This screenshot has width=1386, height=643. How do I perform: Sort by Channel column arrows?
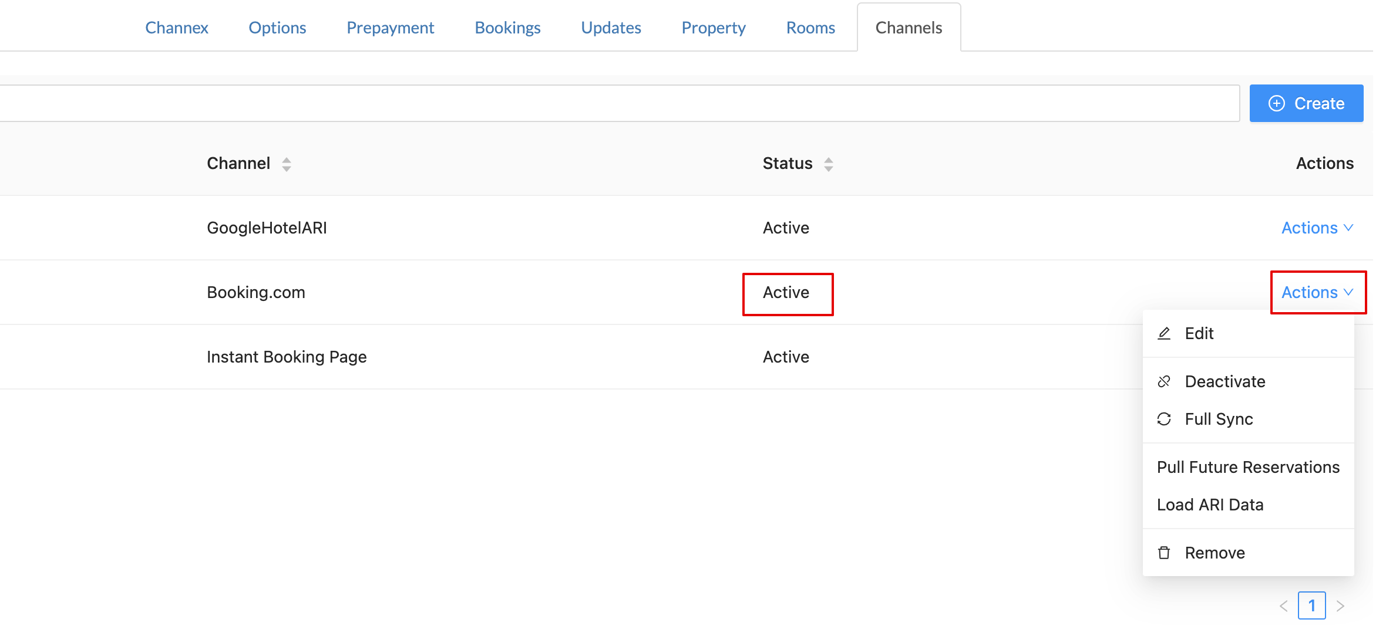coord(287,164)
